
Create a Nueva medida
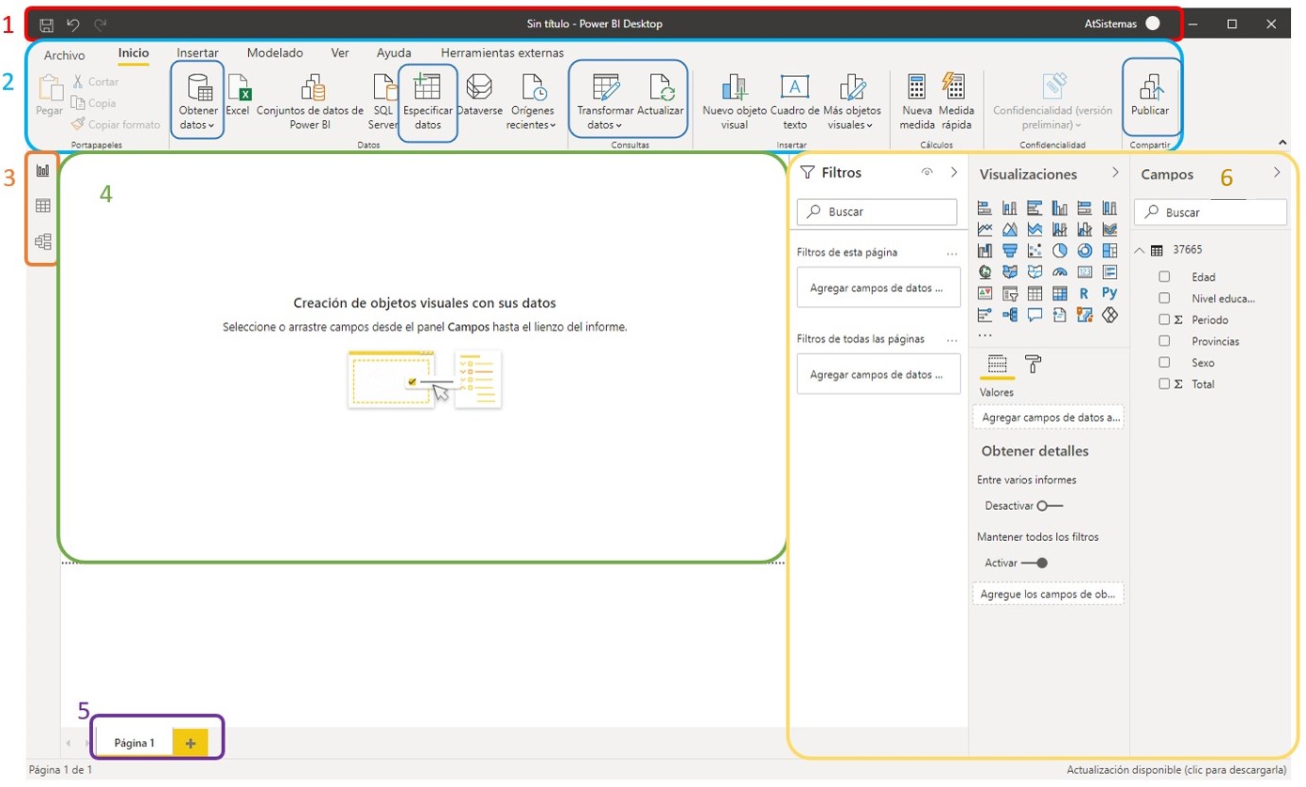pyautogui.click(x=917, y=101)
